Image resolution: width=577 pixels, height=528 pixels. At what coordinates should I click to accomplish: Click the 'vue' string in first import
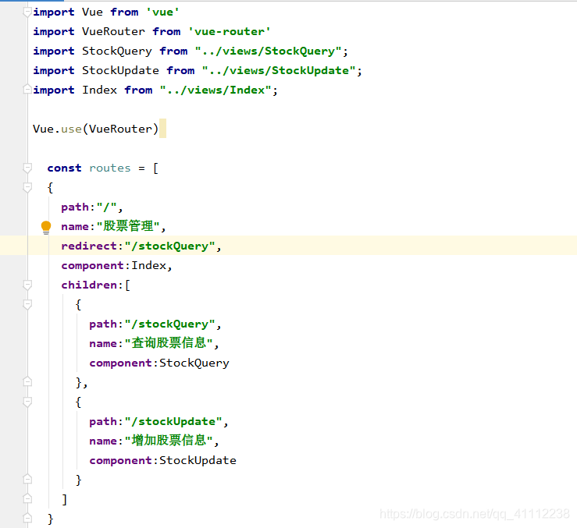[162, 12]
